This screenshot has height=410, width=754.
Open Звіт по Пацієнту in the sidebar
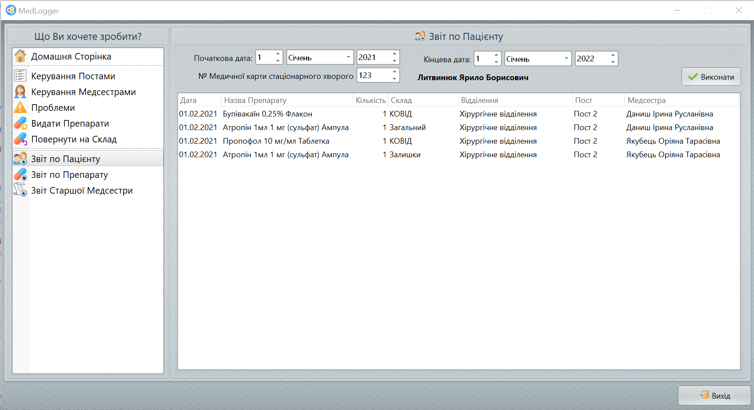(x=66, y=159)
